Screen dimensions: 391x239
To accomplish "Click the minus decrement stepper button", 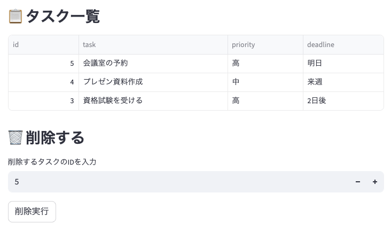I will 358,182.
